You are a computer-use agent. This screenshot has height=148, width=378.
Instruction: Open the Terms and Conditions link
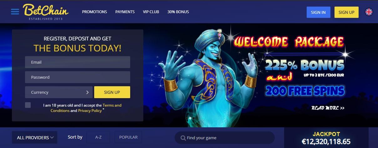[x=86, y=108]
